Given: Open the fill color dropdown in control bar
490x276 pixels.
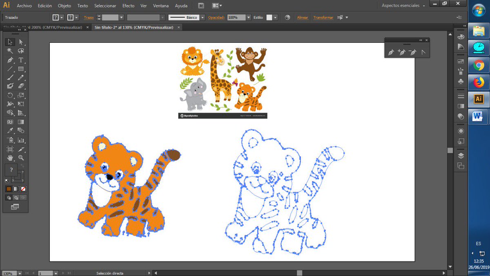Looking at the screenshot, I should click(x=62, y=18).
